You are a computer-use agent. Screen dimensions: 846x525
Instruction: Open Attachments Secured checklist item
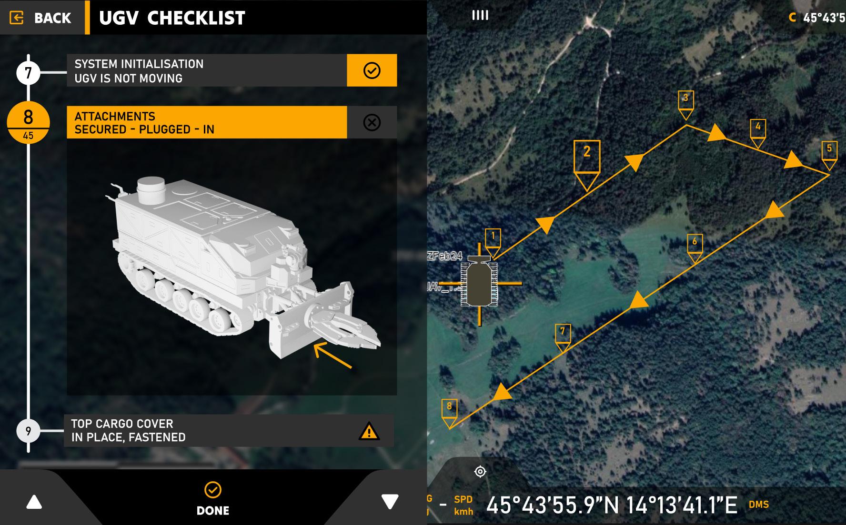(x=207, y=122)
